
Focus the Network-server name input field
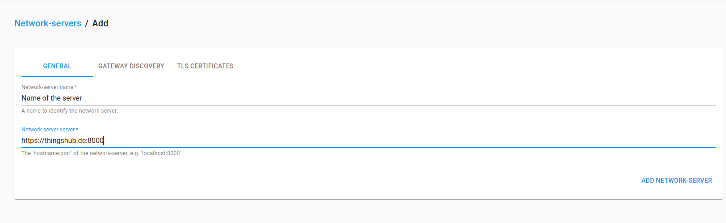point(368,98)
